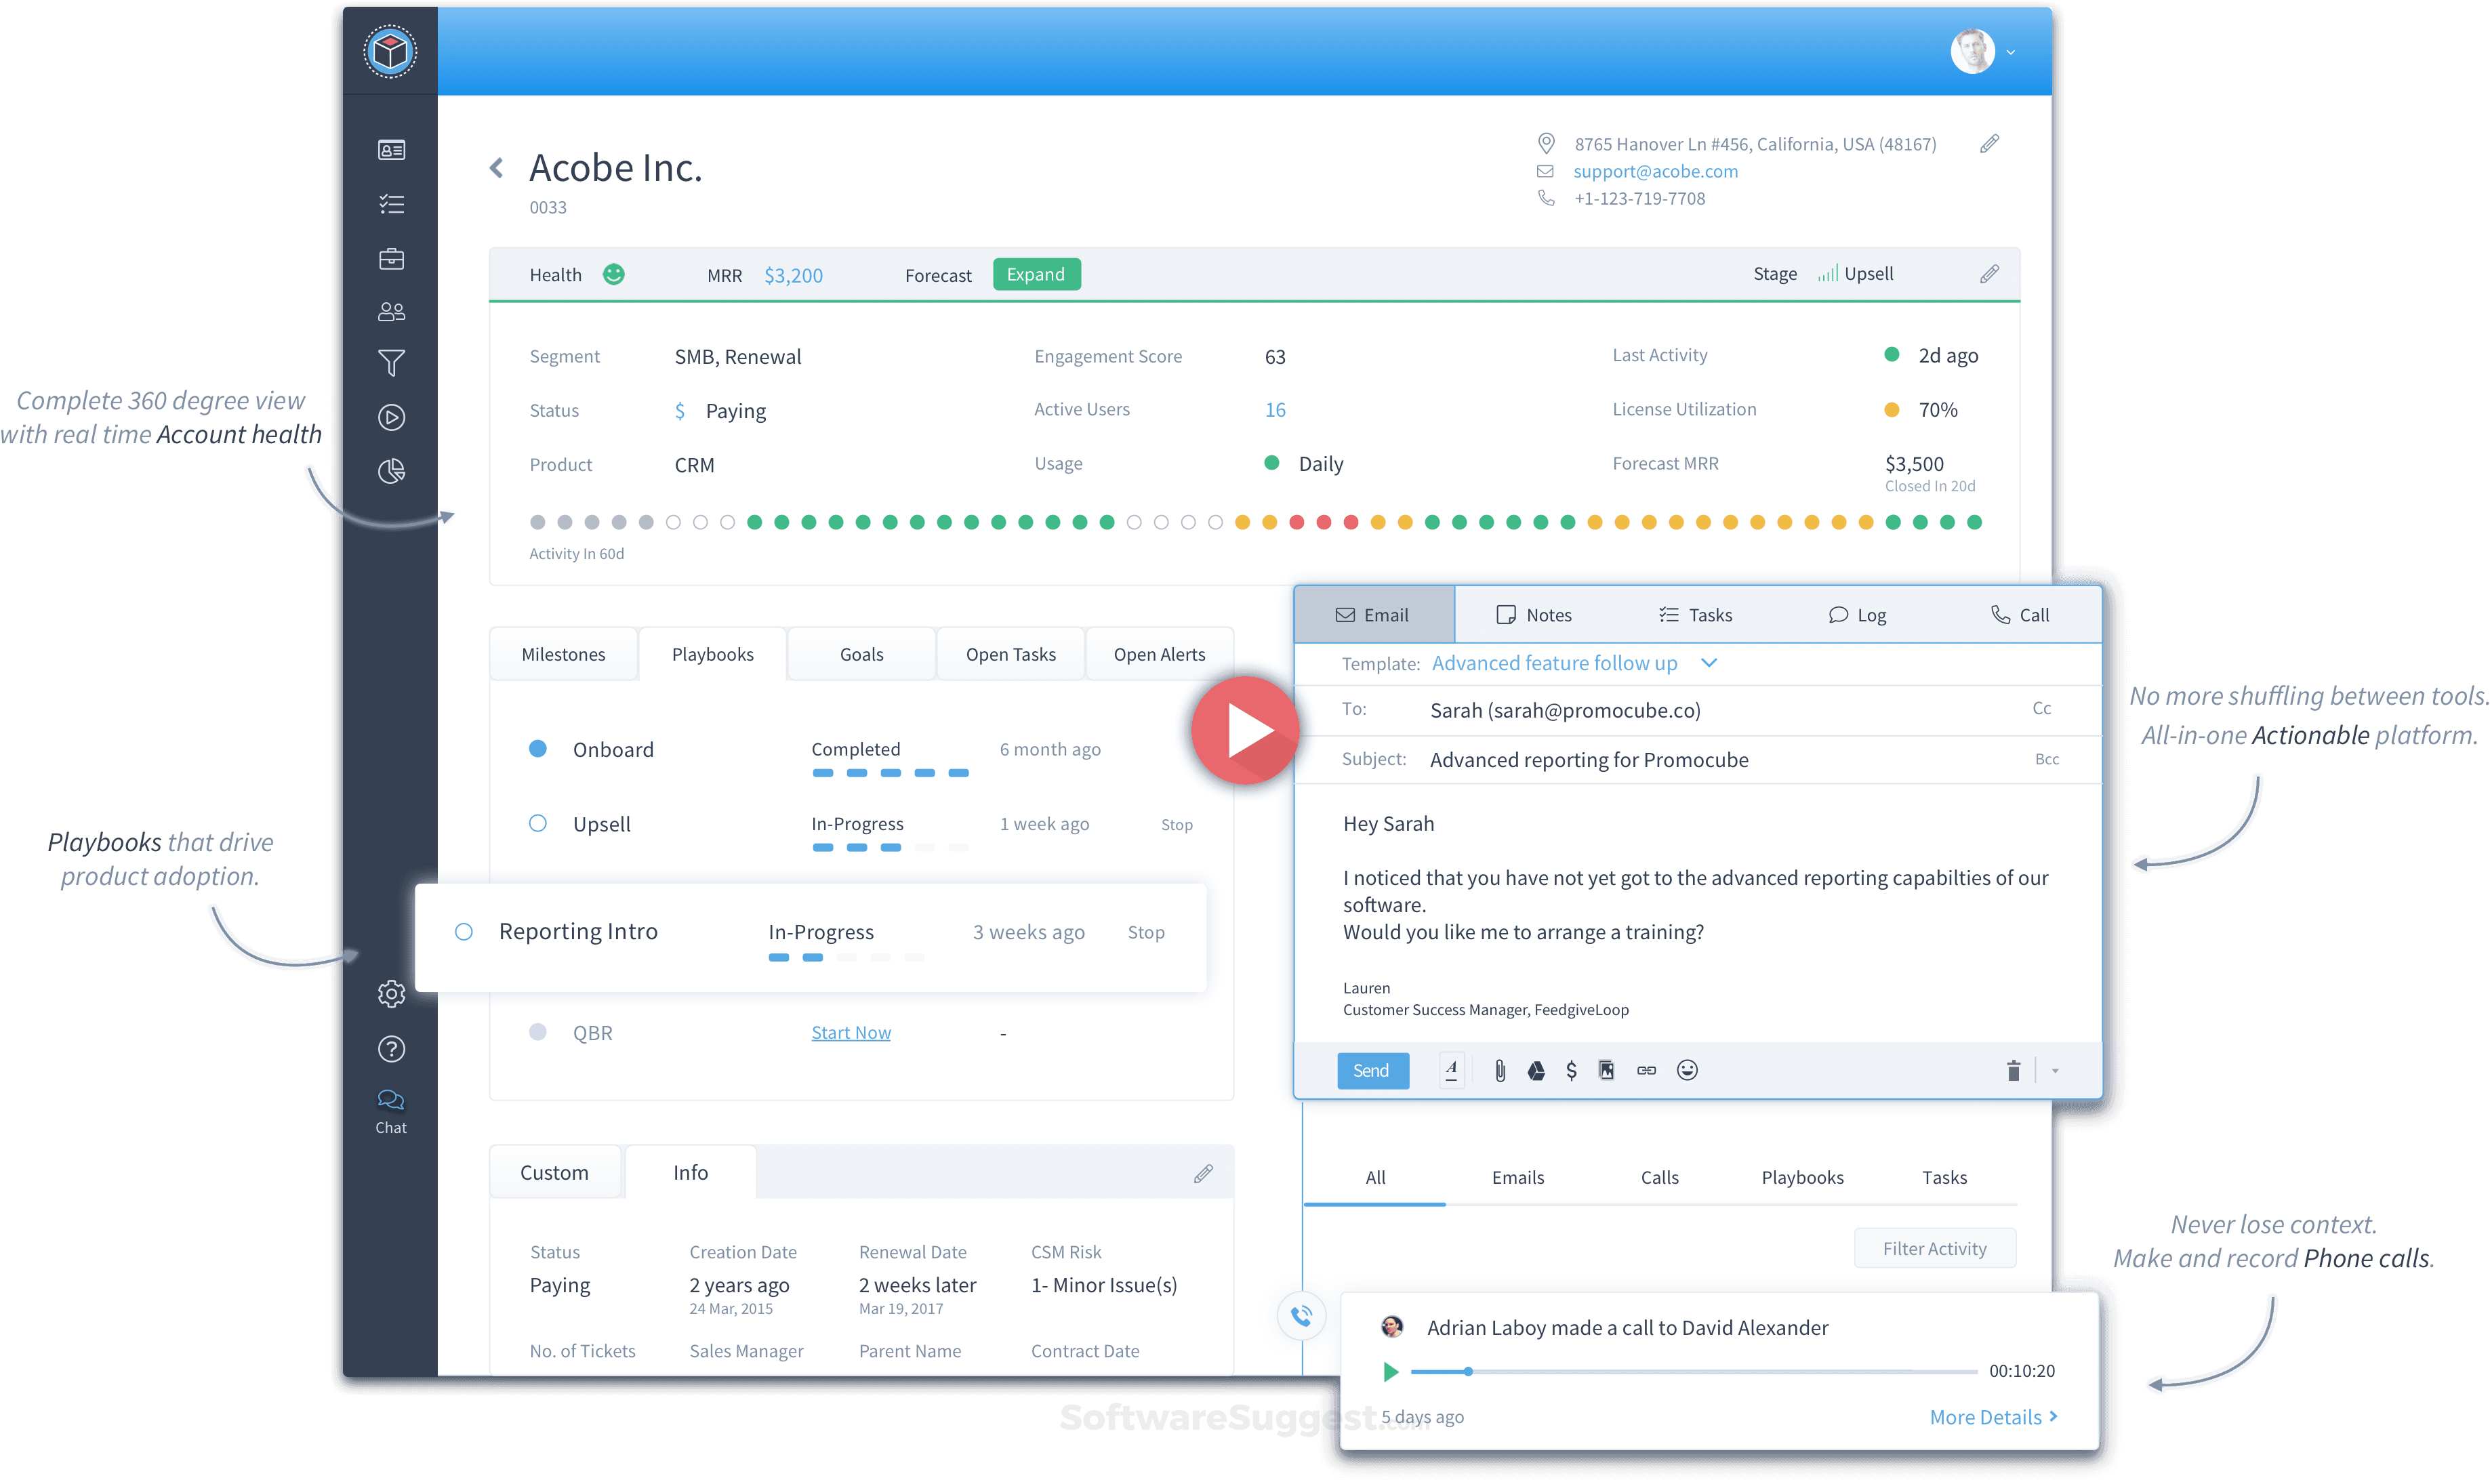Select the Onboard playbook radio circle
Screen dimensions: 2490x1484
[x=538, y=749]
